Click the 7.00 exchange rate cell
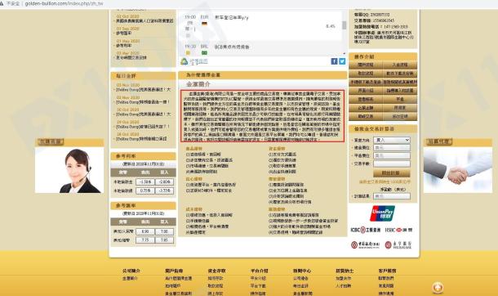Image resolution: width=498 pixels, height=296 pixels. point(165,231)
